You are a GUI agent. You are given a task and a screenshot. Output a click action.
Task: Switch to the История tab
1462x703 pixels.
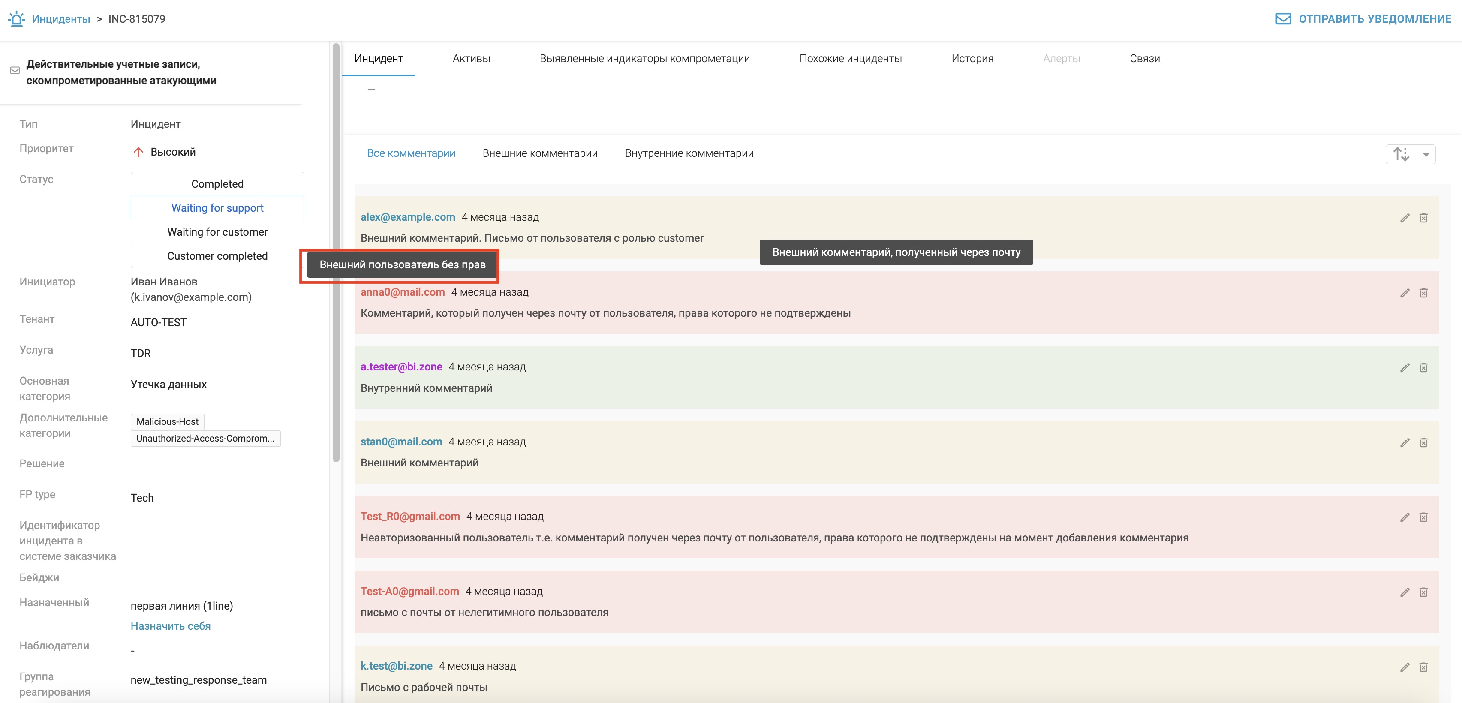pos(972,58)
